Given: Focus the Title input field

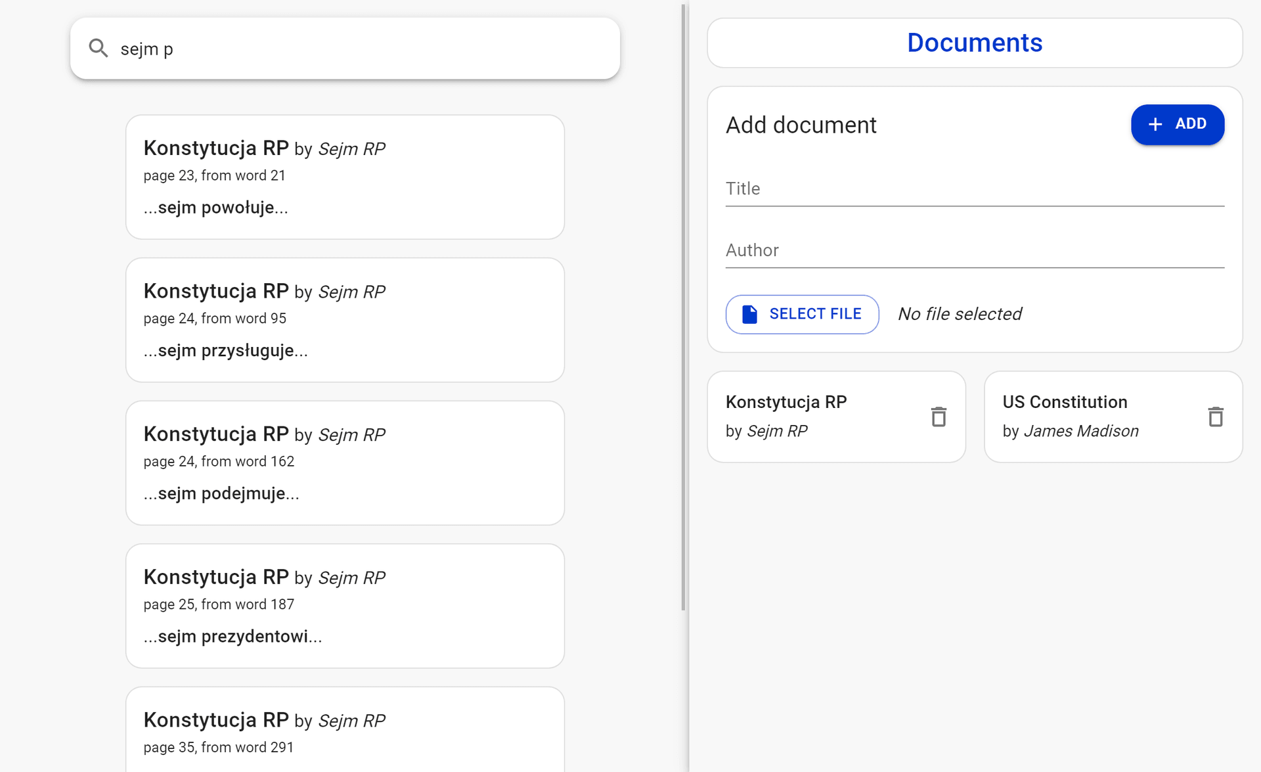Looking at the screenshot, I should click(975, 189).
